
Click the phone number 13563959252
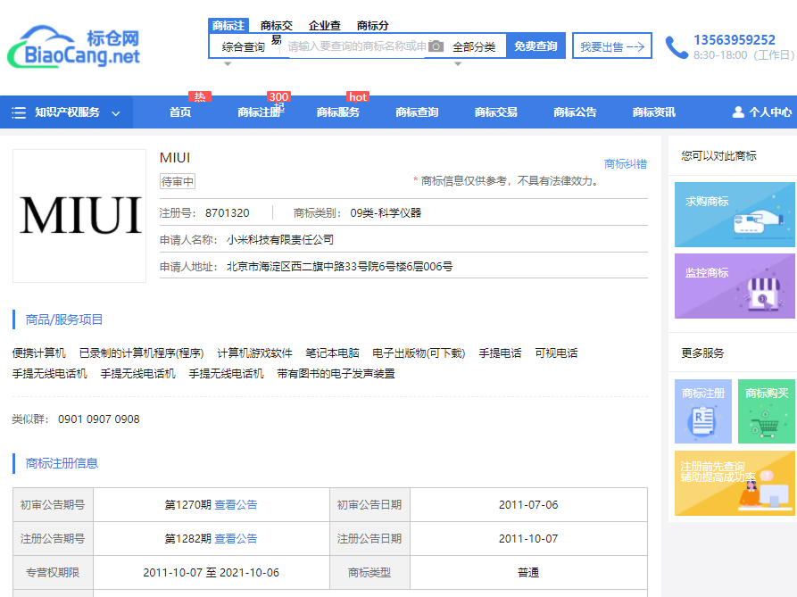click(x=735, y=40)
